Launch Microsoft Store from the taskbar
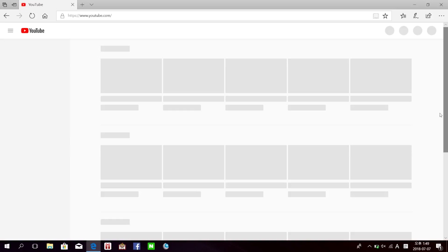The width and height of the screenshot is (448, 252). click(x=64, y=246)
